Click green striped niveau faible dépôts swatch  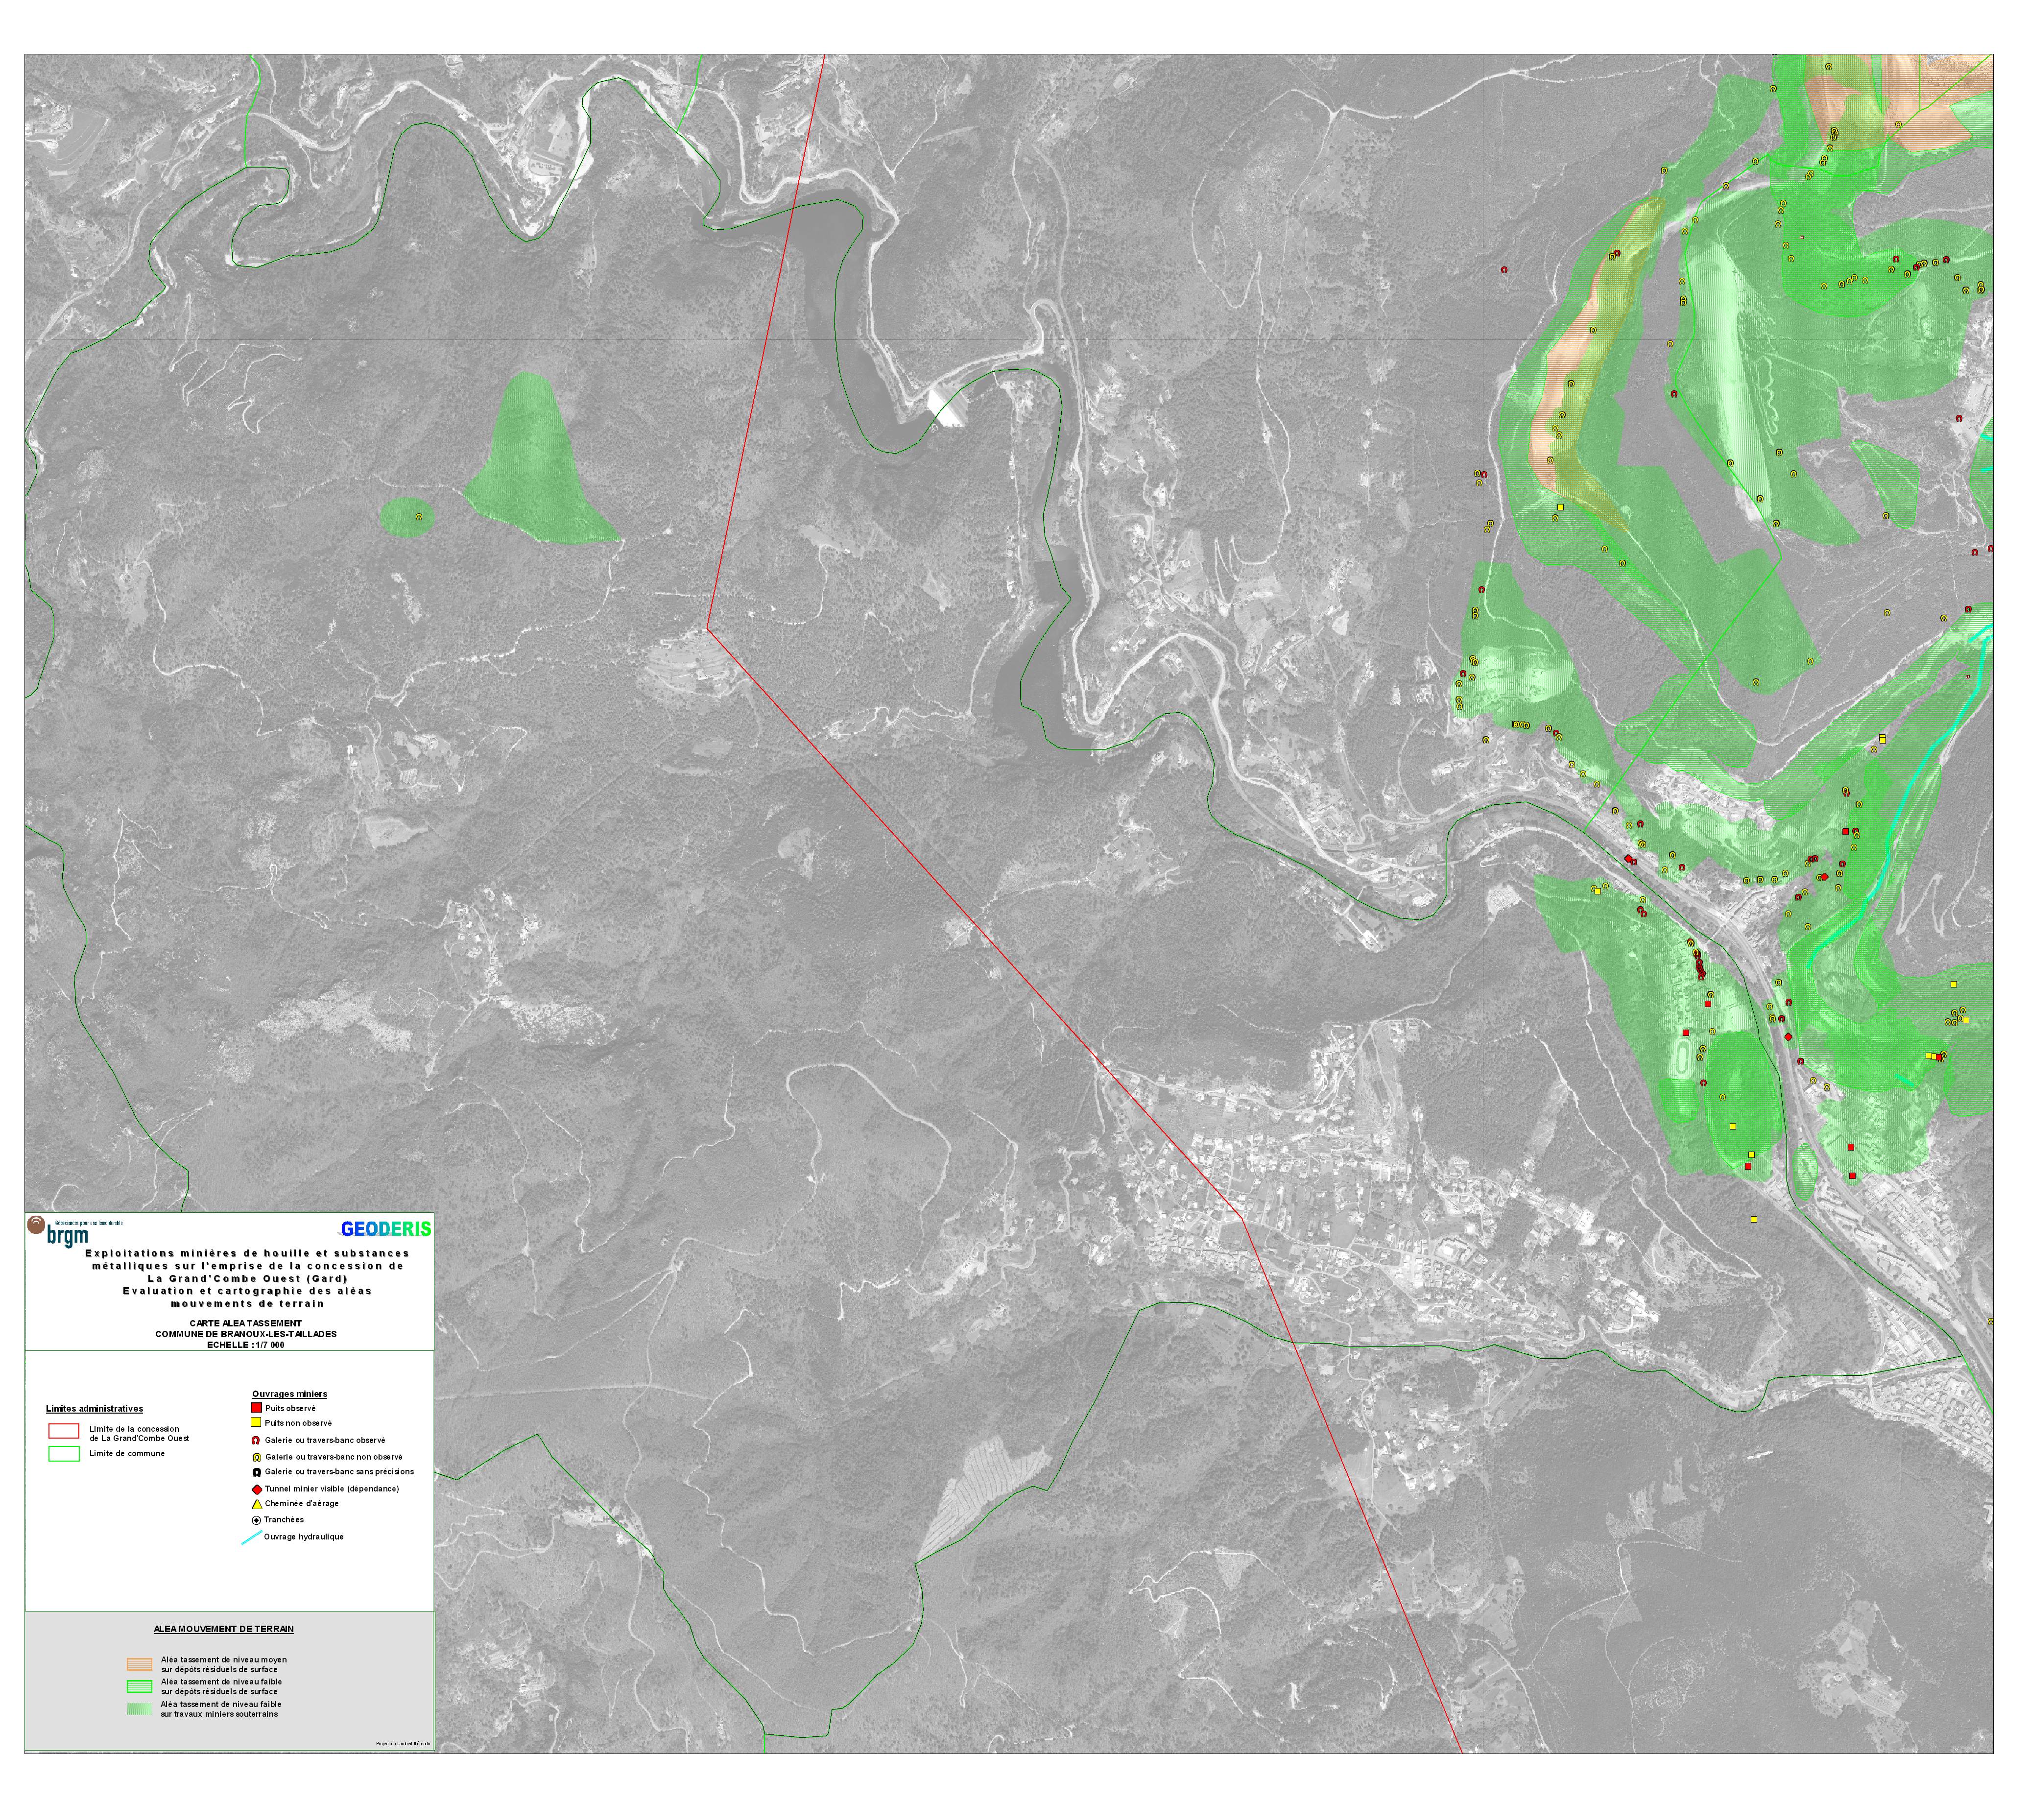pyautogui.click(x=139, y=1686)
